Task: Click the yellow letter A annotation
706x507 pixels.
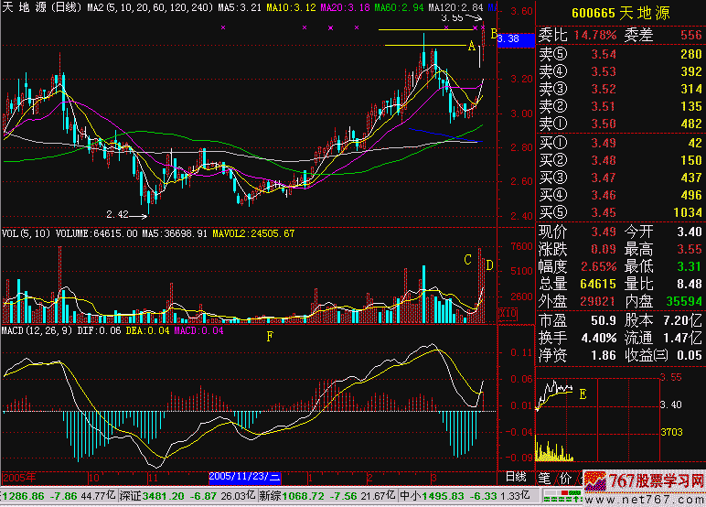Action: click(x=472, y=46)
